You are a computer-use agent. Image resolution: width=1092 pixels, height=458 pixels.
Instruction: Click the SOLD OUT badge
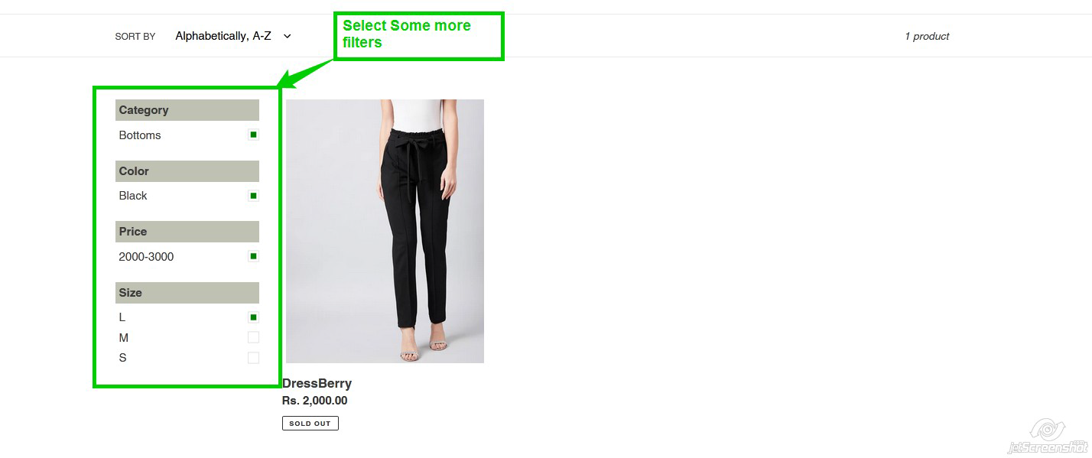click(310, 424)
